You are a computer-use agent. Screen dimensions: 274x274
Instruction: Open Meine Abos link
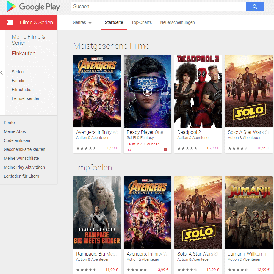pos(15,131)
